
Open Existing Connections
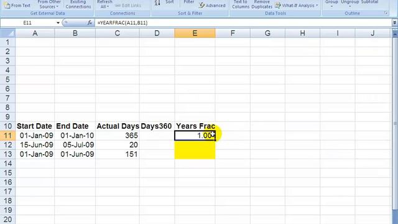click(78, 4)
